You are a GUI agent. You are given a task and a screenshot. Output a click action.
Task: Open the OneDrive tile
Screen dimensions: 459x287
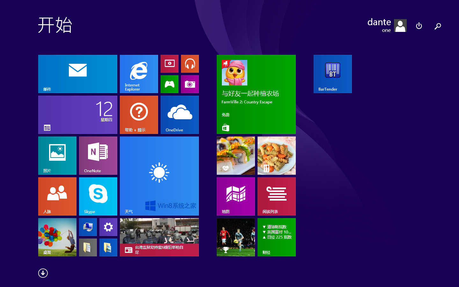pyautogui.click(x=180, y=115)
